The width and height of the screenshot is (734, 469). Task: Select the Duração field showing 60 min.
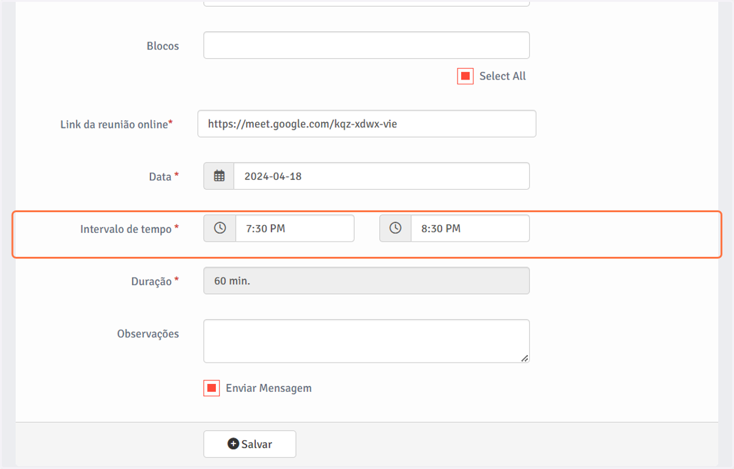[366, 281]
